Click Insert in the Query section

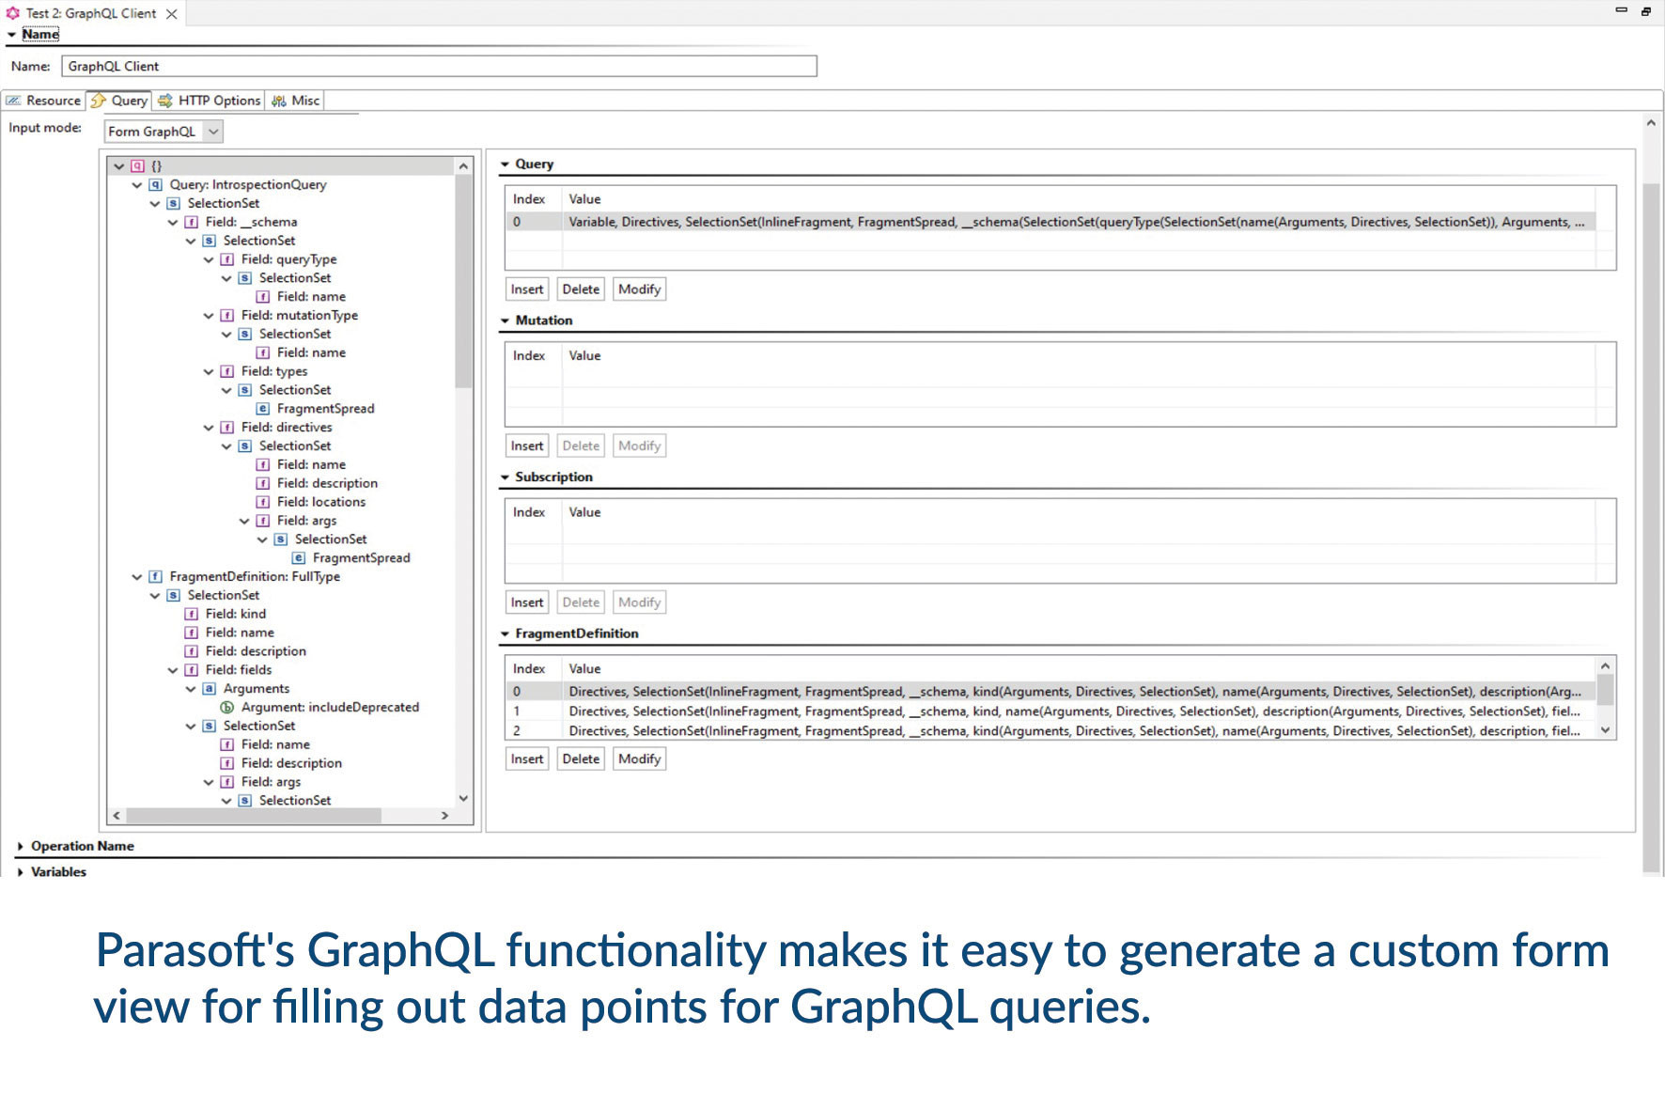[x=527, y=289]
